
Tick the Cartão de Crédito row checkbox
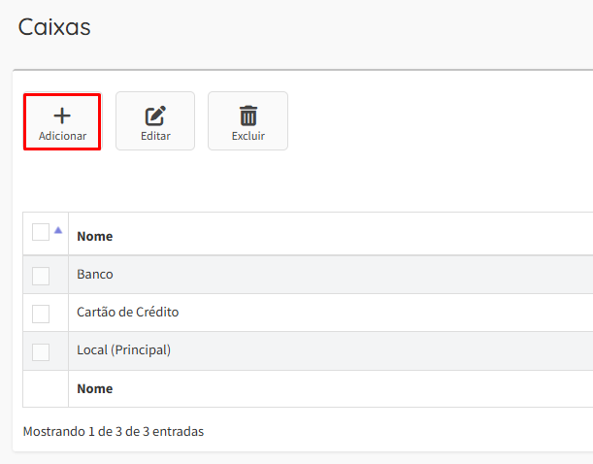point(41,314)
